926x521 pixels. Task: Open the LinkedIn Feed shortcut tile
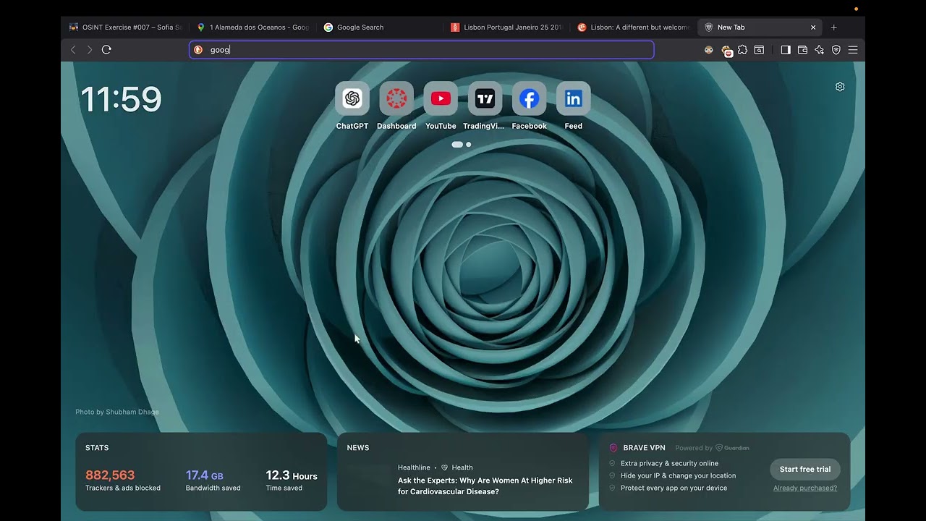tap(573, 98)
